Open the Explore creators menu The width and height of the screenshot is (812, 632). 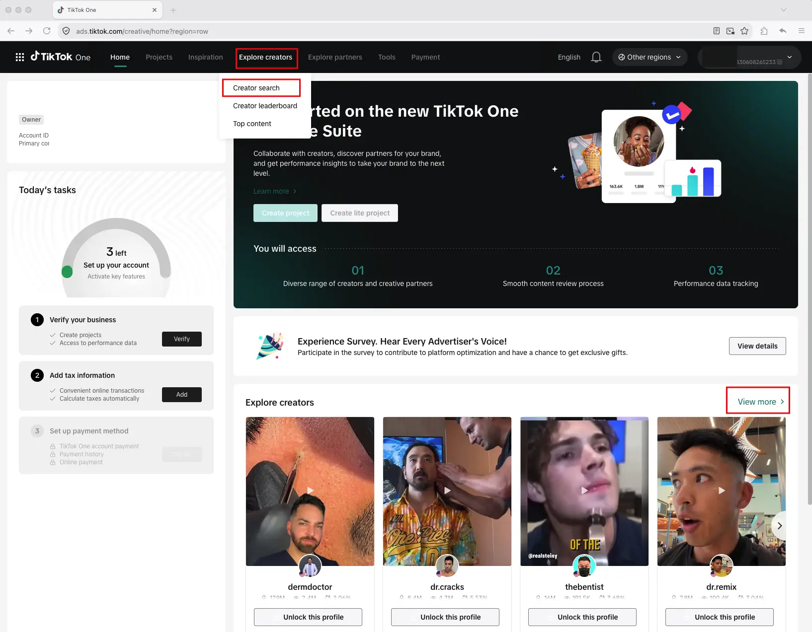pyautogui.click(x=266, y=57)
